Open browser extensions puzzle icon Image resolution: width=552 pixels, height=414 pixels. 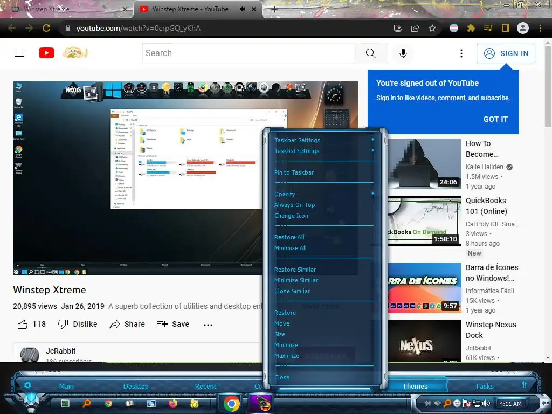click(x=471, y=28)
